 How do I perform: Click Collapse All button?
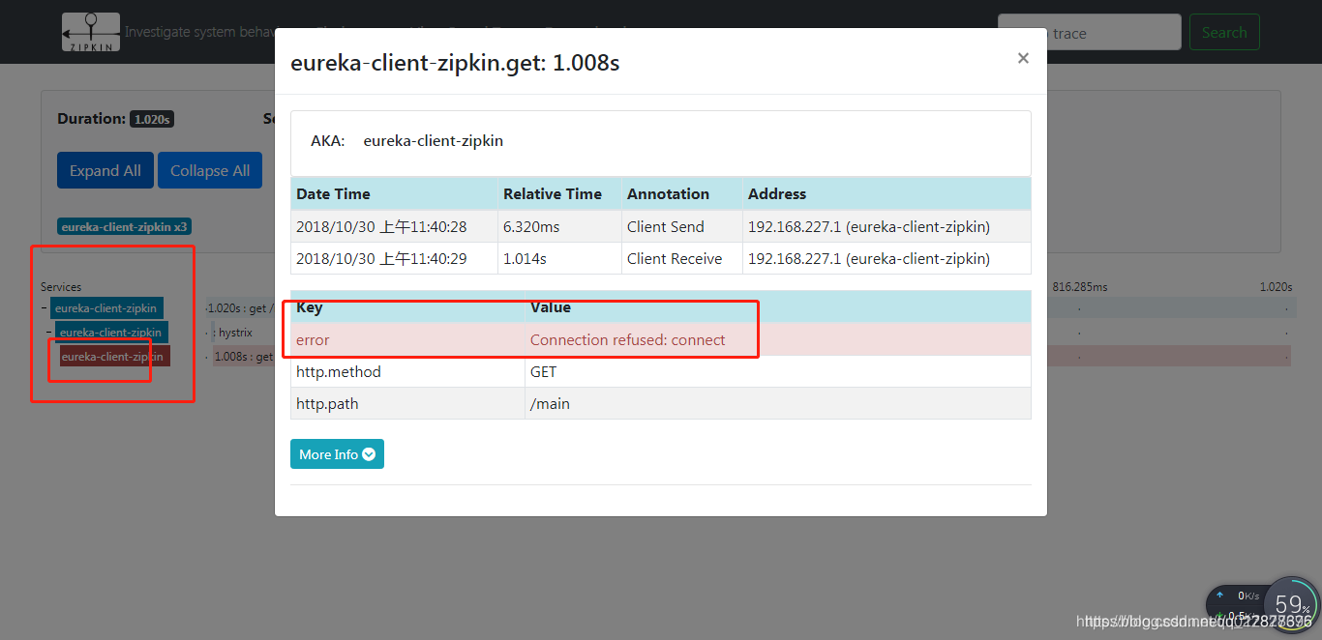tap(210, 170)
